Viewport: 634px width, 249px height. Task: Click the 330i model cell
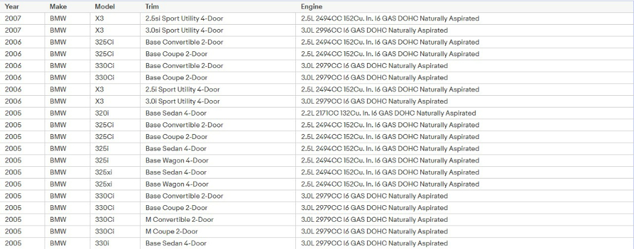[102, 243]
